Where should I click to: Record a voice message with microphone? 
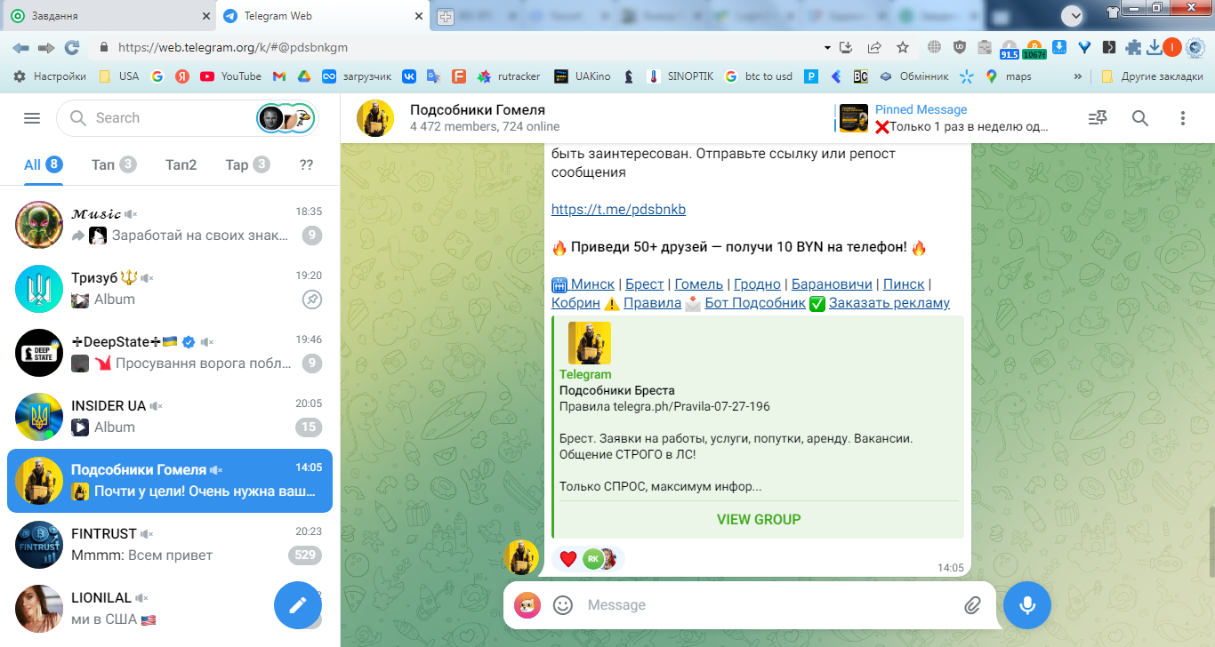tap(1027, 605)
